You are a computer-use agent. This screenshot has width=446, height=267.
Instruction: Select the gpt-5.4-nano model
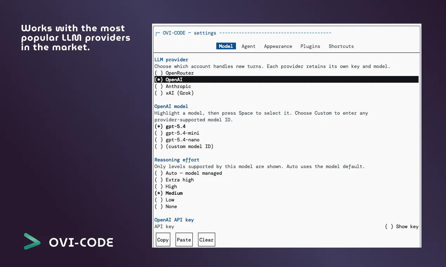point(177,140)
